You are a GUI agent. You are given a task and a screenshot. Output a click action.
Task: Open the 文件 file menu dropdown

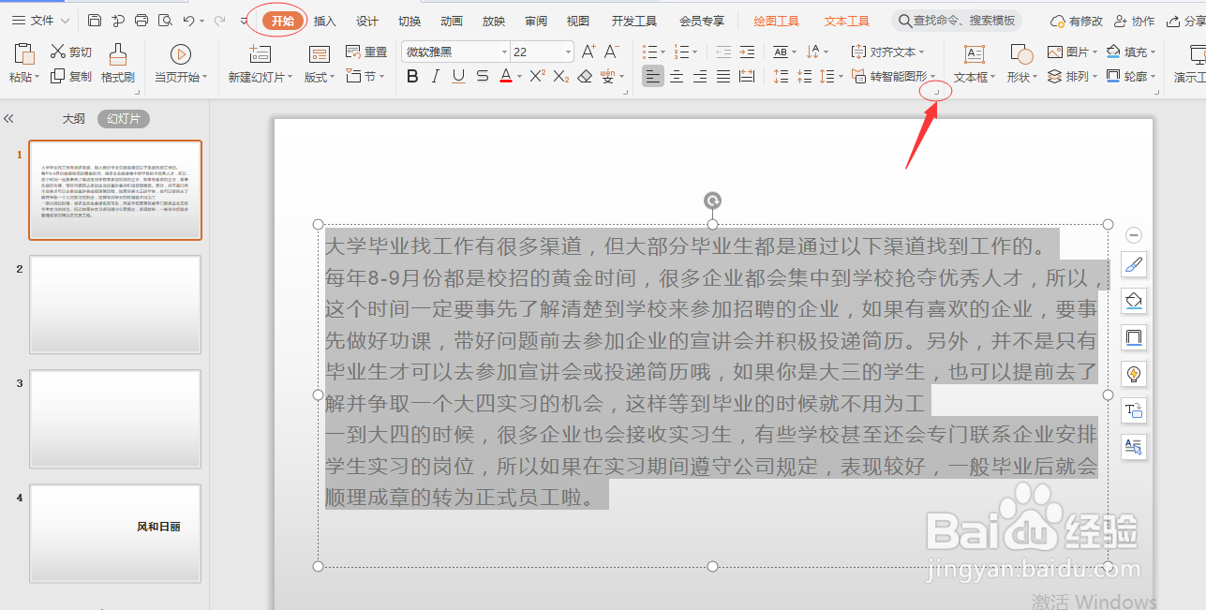[40, 21]
